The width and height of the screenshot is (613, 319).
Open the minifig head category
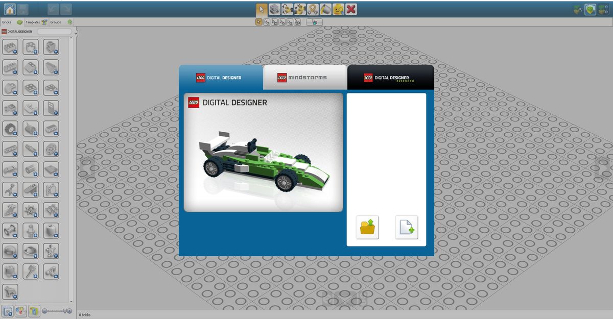click(x=51, y=231)
